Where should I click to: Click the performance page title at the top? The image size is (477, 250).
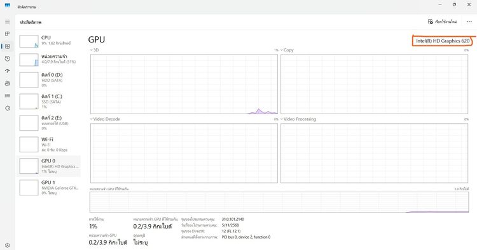pos(31,22)
